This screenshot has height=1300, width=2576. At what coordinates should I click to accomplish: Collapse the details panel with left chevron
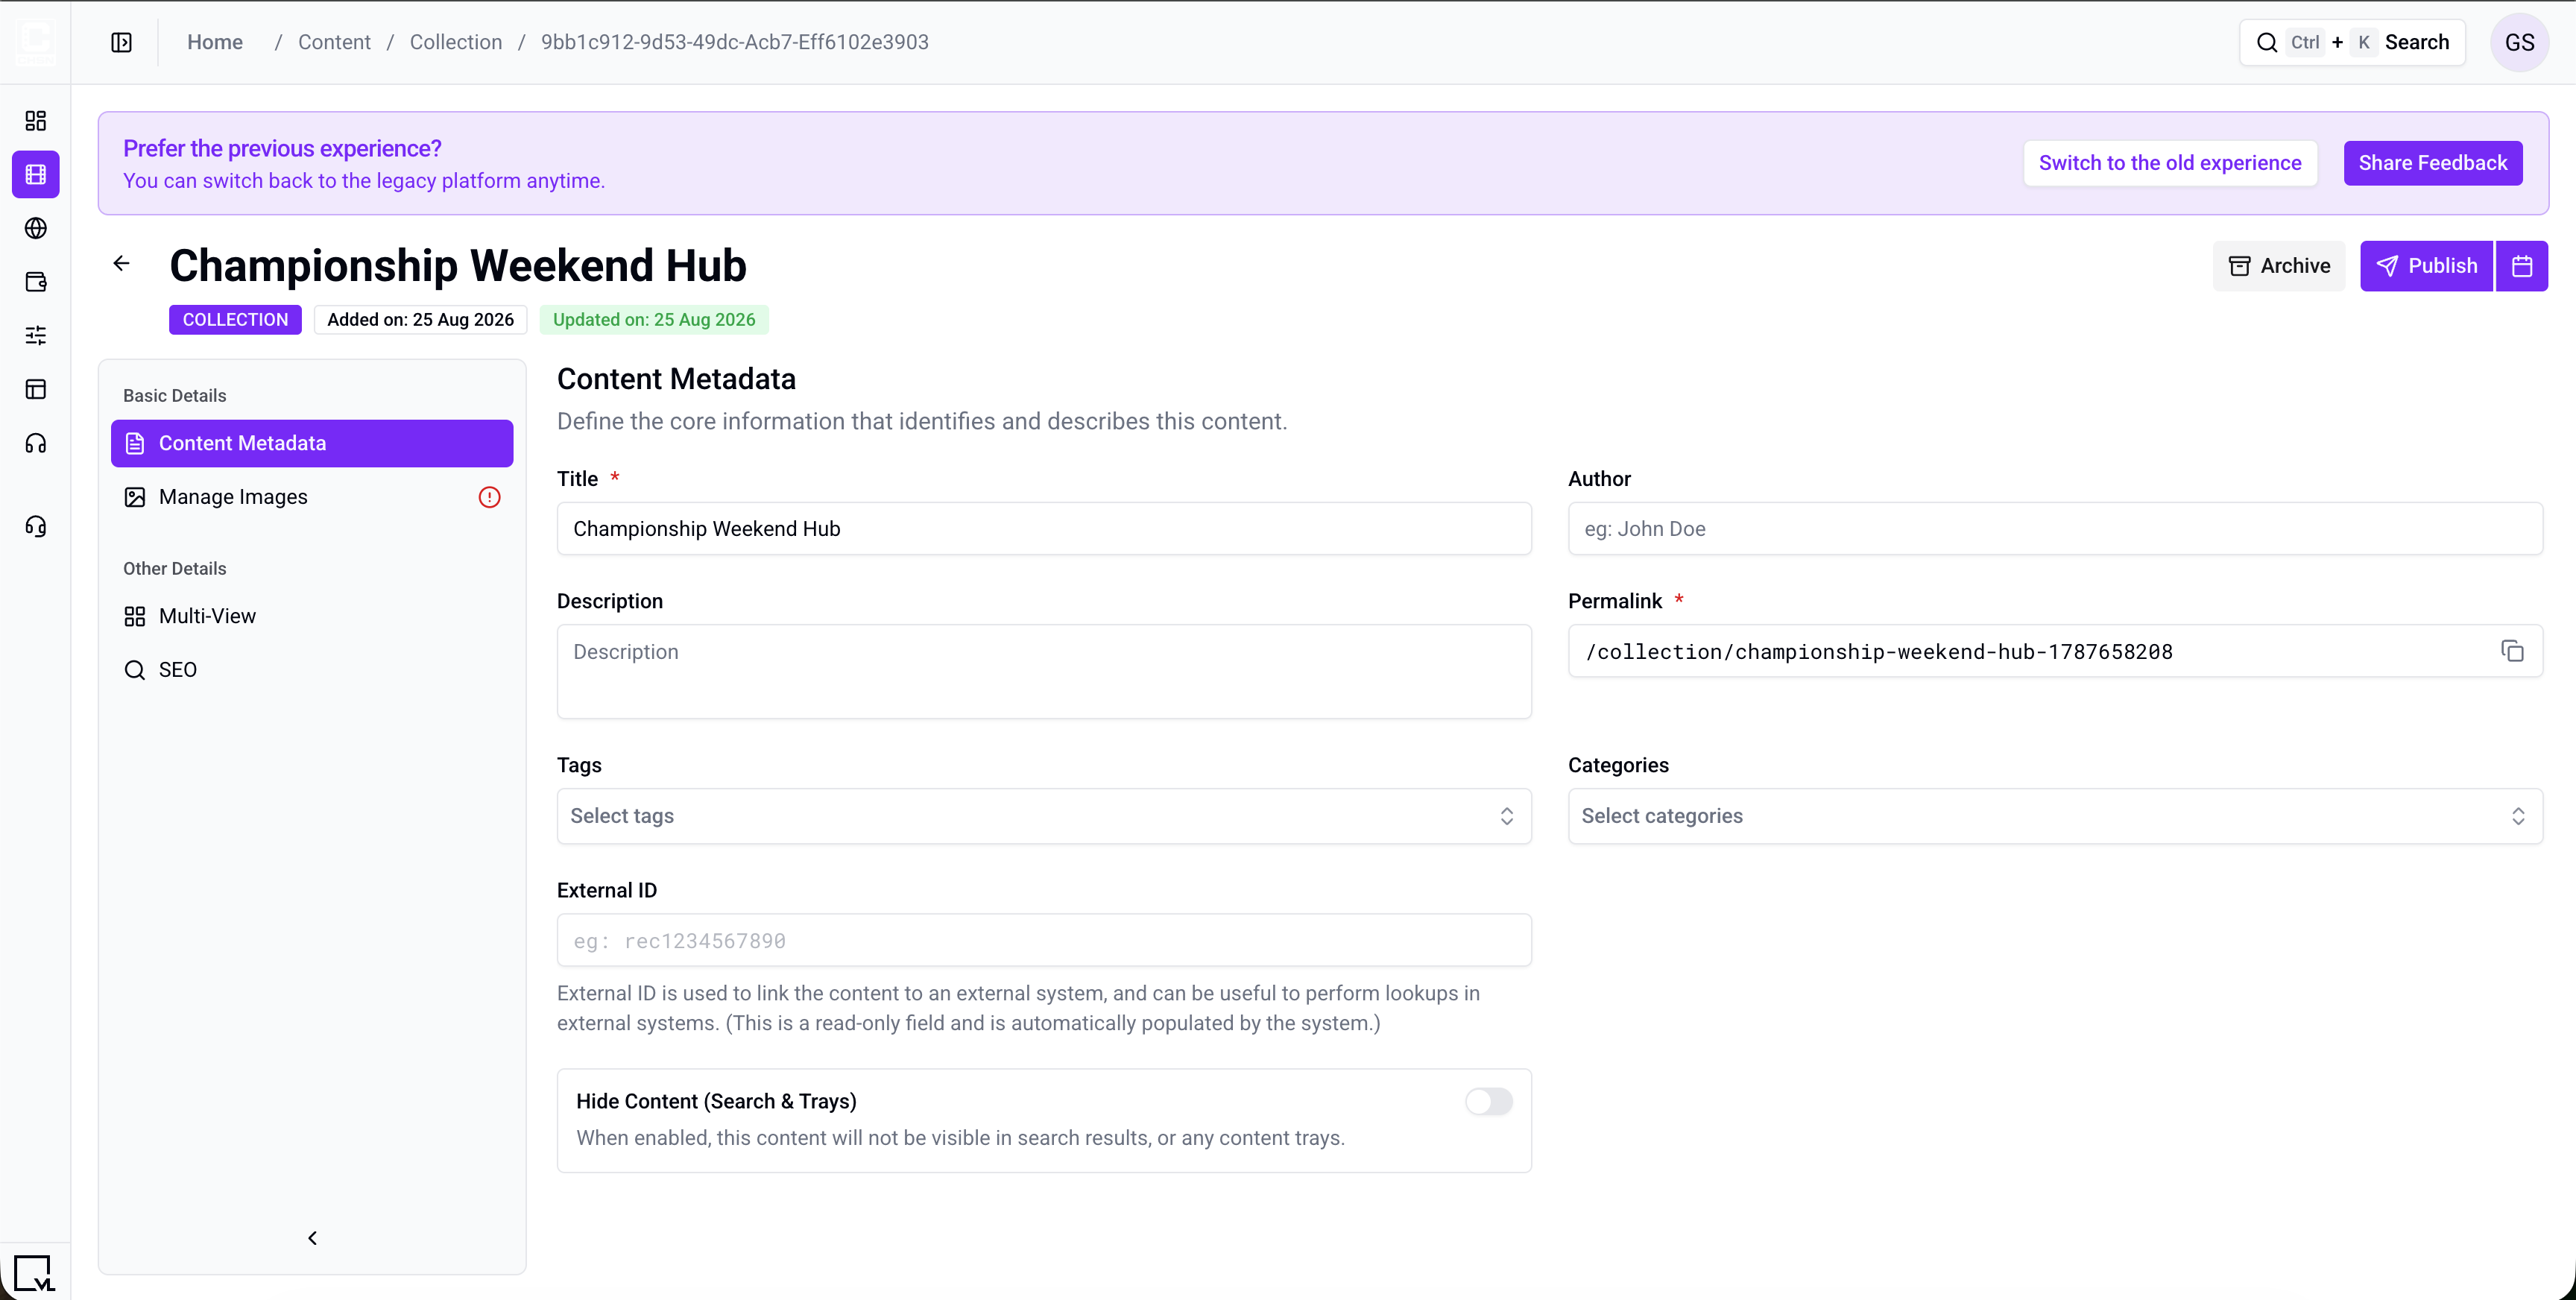[x=312, y=1238]
